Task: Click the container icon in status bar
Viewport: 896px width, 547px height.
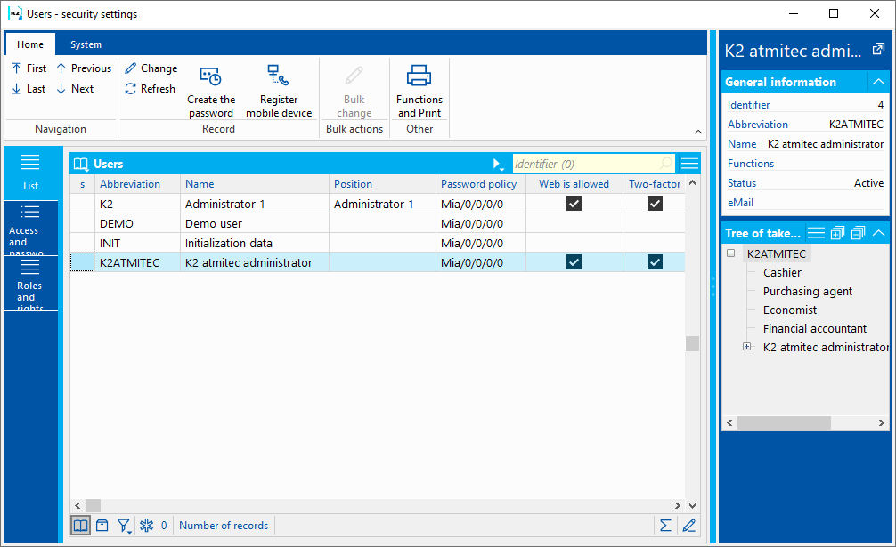Action: click(102, 526)
